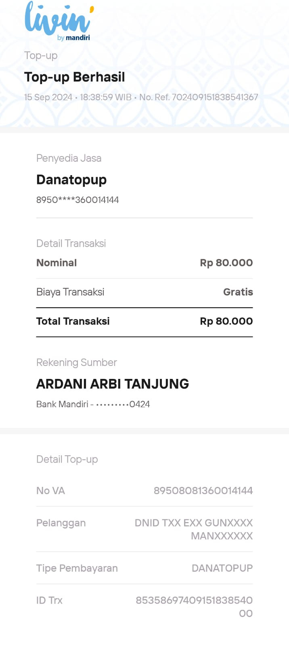Image resolution: width=289 pixels, height=647 pixels.
Task: Click the account name ARDANI ARBI TANJUNG
Action: click(113, 384)
